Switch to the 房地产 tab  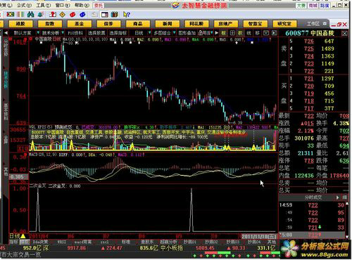point(226,24)
